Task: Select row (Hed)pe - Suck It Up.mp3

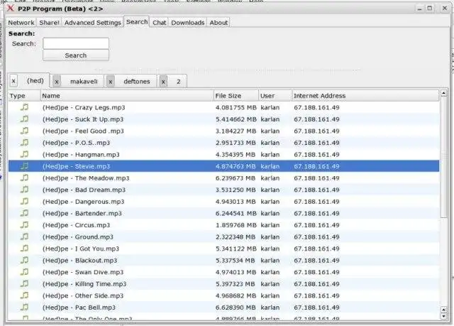Action: click(223, 119)
